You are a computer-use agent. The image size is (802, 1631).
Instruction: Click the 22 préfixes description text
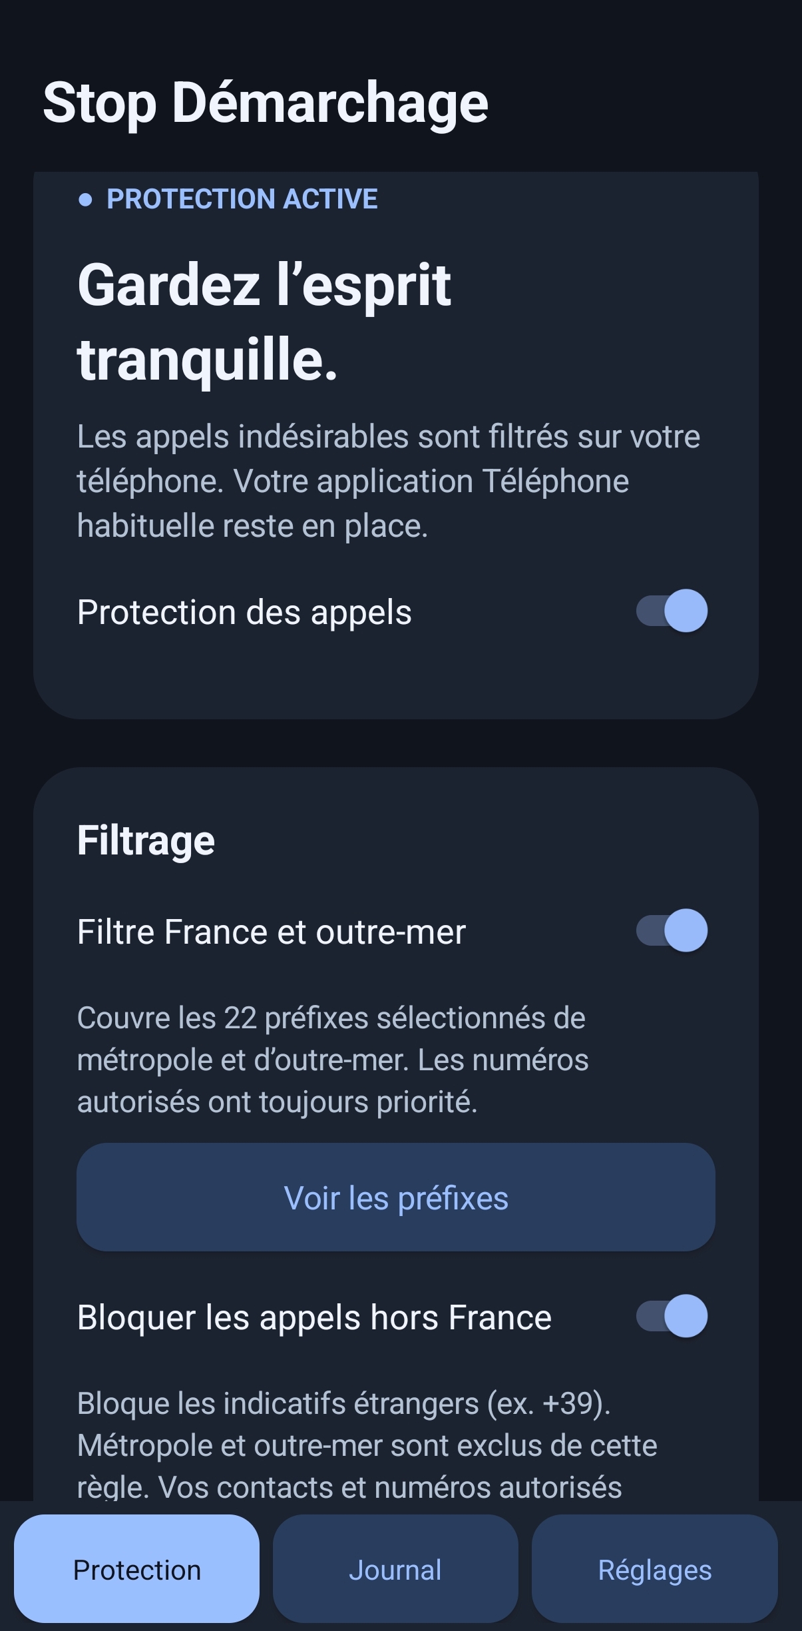pos(333,1060)
